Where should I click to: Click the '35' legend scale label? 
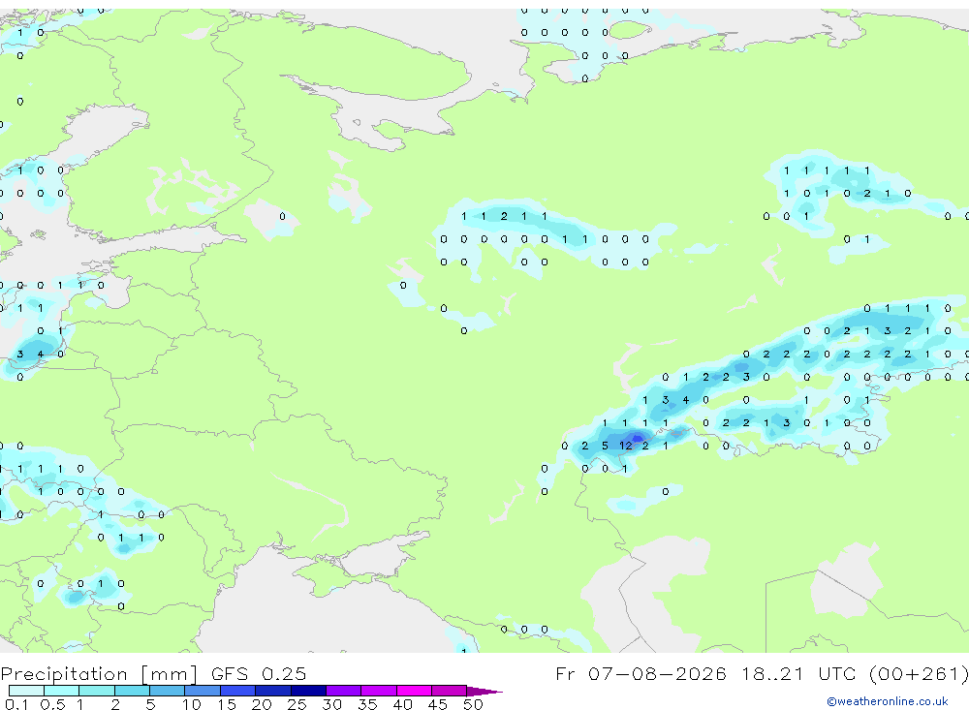point(367,704)
